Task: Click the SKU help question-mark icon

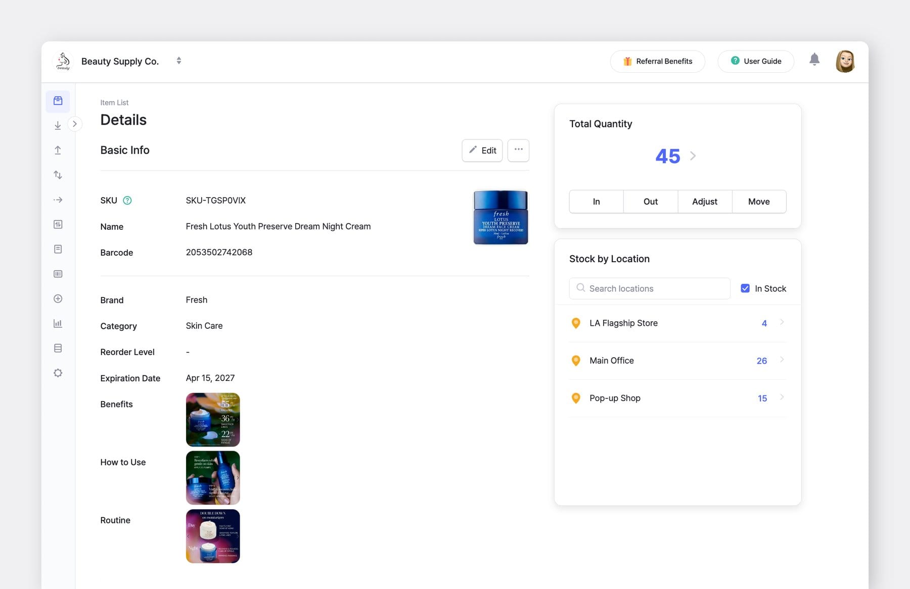Action: click(127, 200)
